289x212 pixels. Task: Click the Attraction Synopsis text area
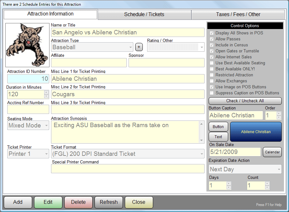pyautogui.click(x=125, y=132)
